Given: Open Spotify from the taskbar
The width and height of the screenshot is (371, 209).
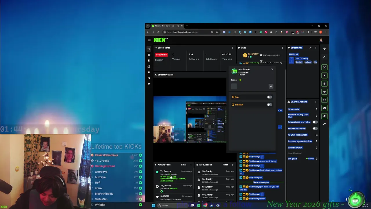Looking at the screenshot, I should tap(199, 206).
